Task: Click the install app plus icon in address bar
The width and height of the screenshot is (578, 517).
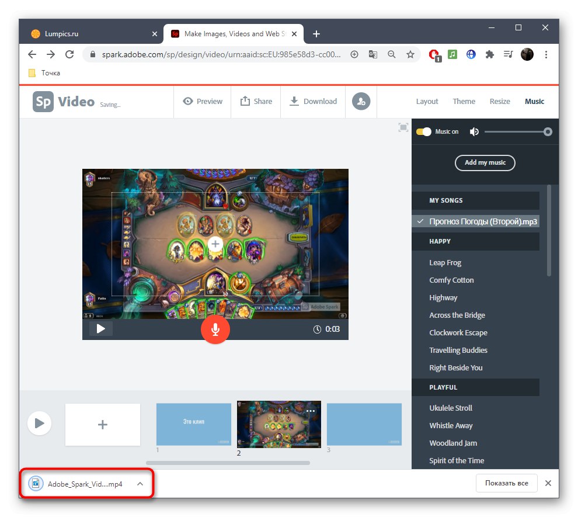Action: (354, 54)
